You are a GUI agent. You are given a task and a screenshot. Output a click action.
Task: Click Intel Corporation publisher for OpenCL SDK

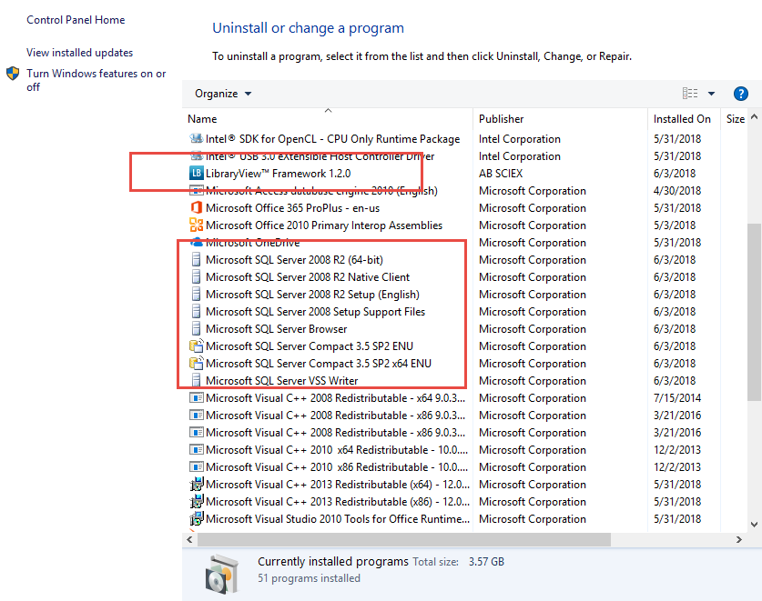[x=520, y=139]
